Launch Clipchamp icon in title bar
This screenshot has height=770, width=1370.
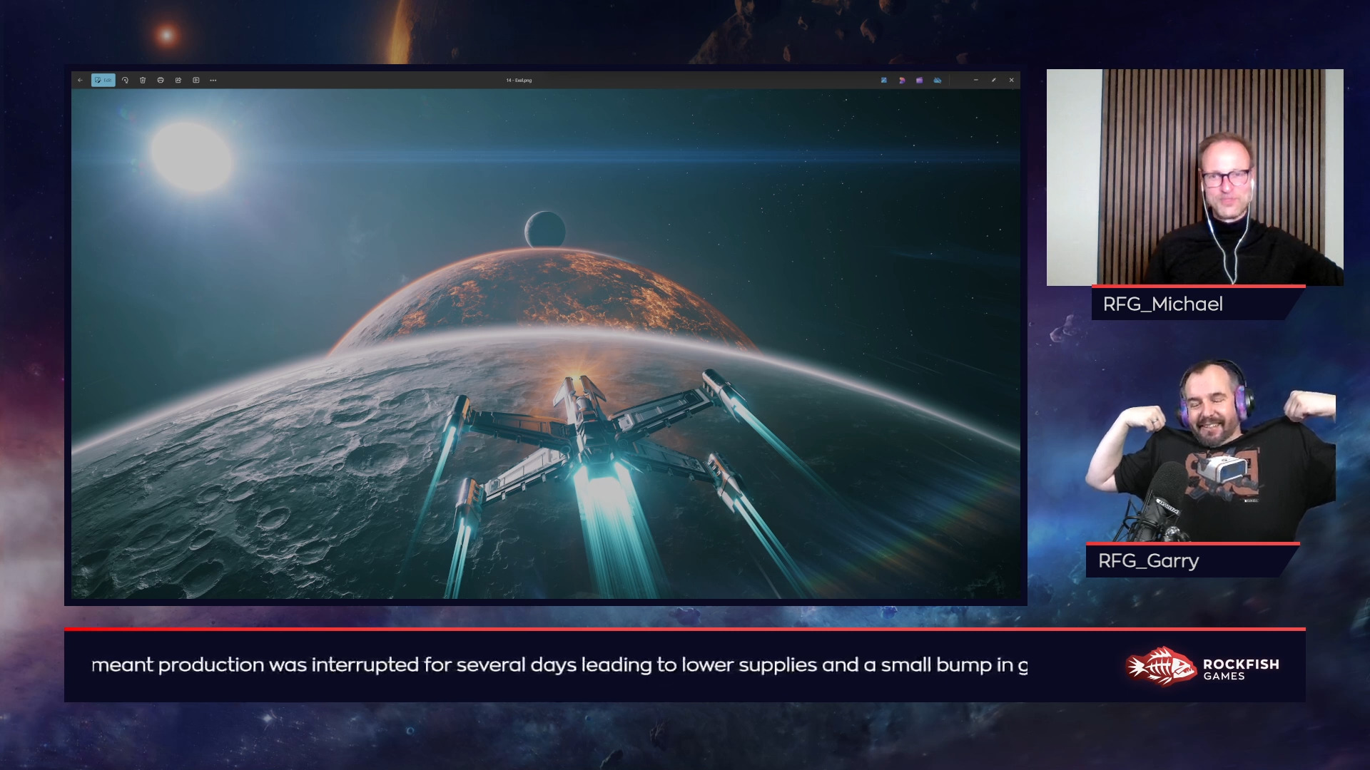pos(902,81)
